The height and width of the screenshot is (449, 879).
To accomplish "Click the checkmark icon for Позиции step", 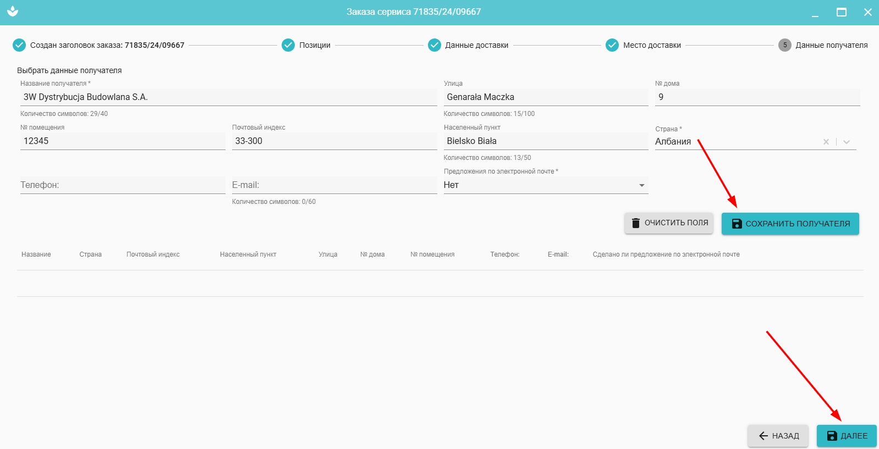I will tap(288, 45).
